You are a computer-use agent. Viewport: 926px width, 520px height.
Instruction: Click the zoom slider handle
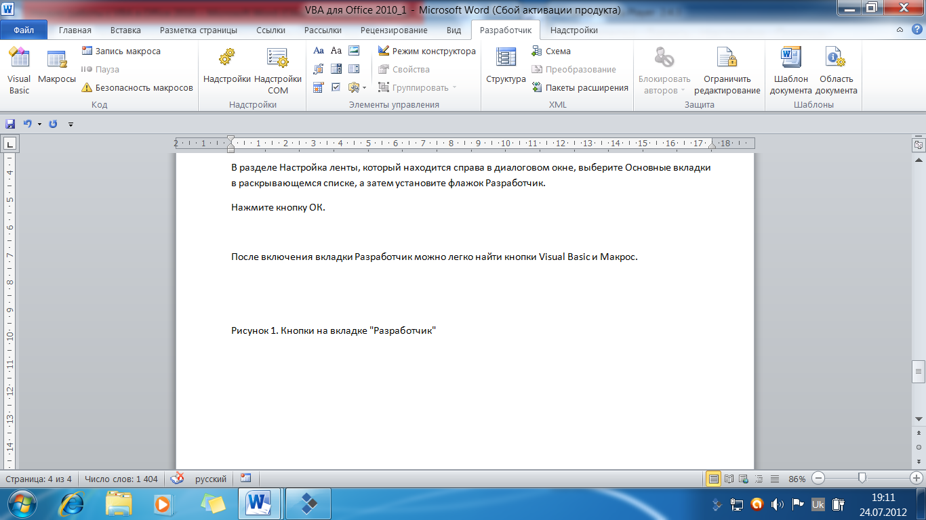coord(862,478)
